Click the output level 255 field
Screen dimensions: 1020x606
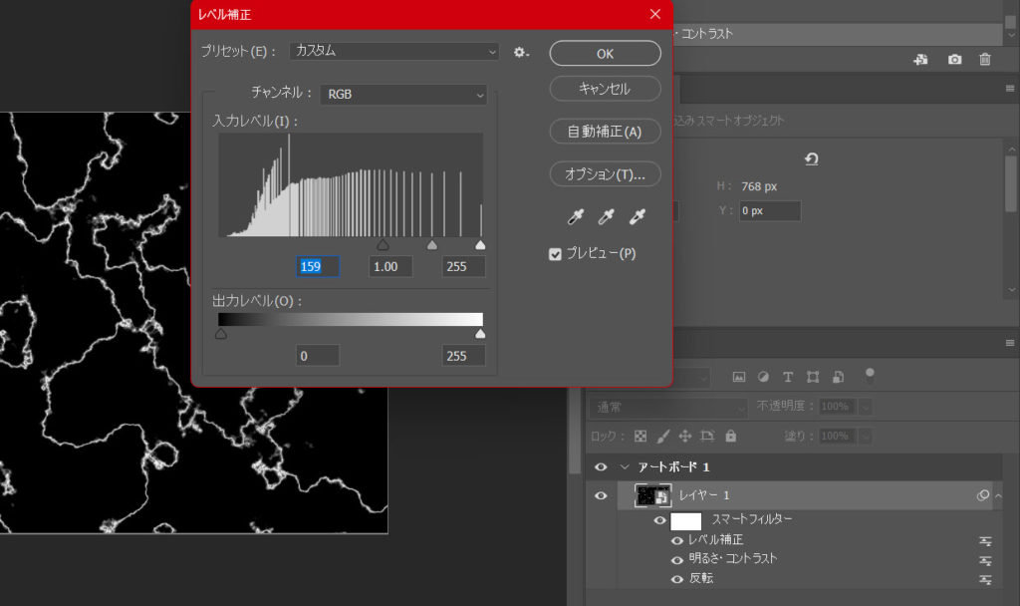463,356
